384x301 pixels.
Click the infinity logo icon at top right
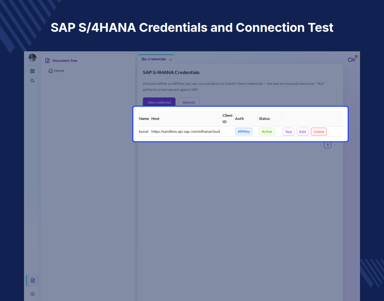coord(352,60)
